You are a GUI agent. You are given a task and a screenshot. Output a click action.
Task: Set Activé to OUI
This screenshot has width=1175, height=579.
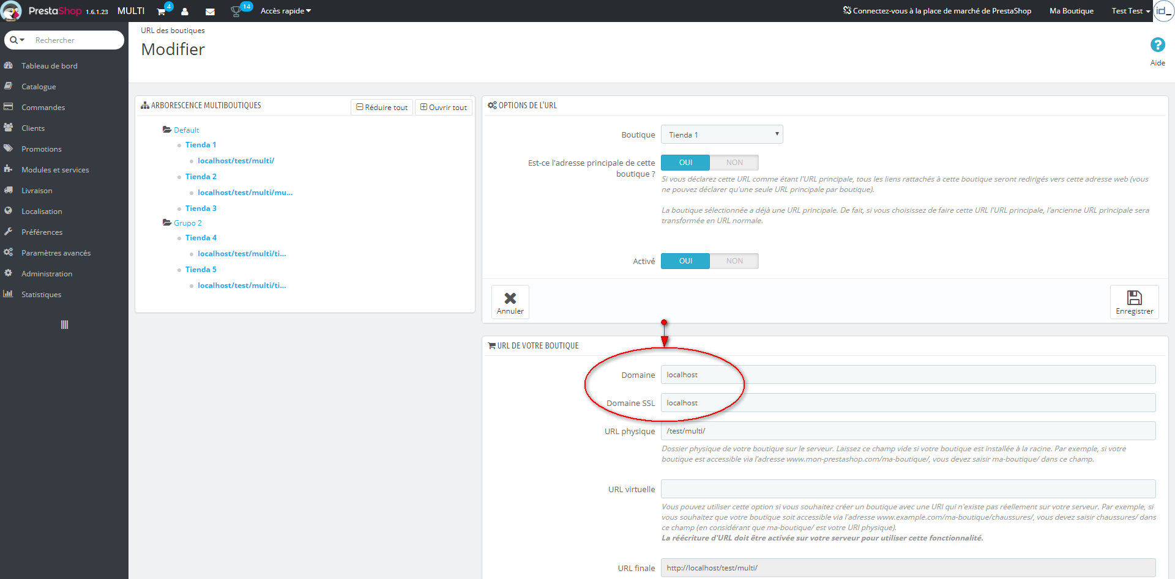[685, 261]
